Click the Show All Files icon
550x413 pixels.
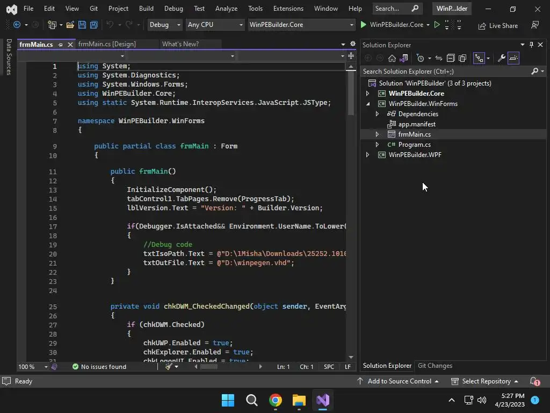coord(462,58)
